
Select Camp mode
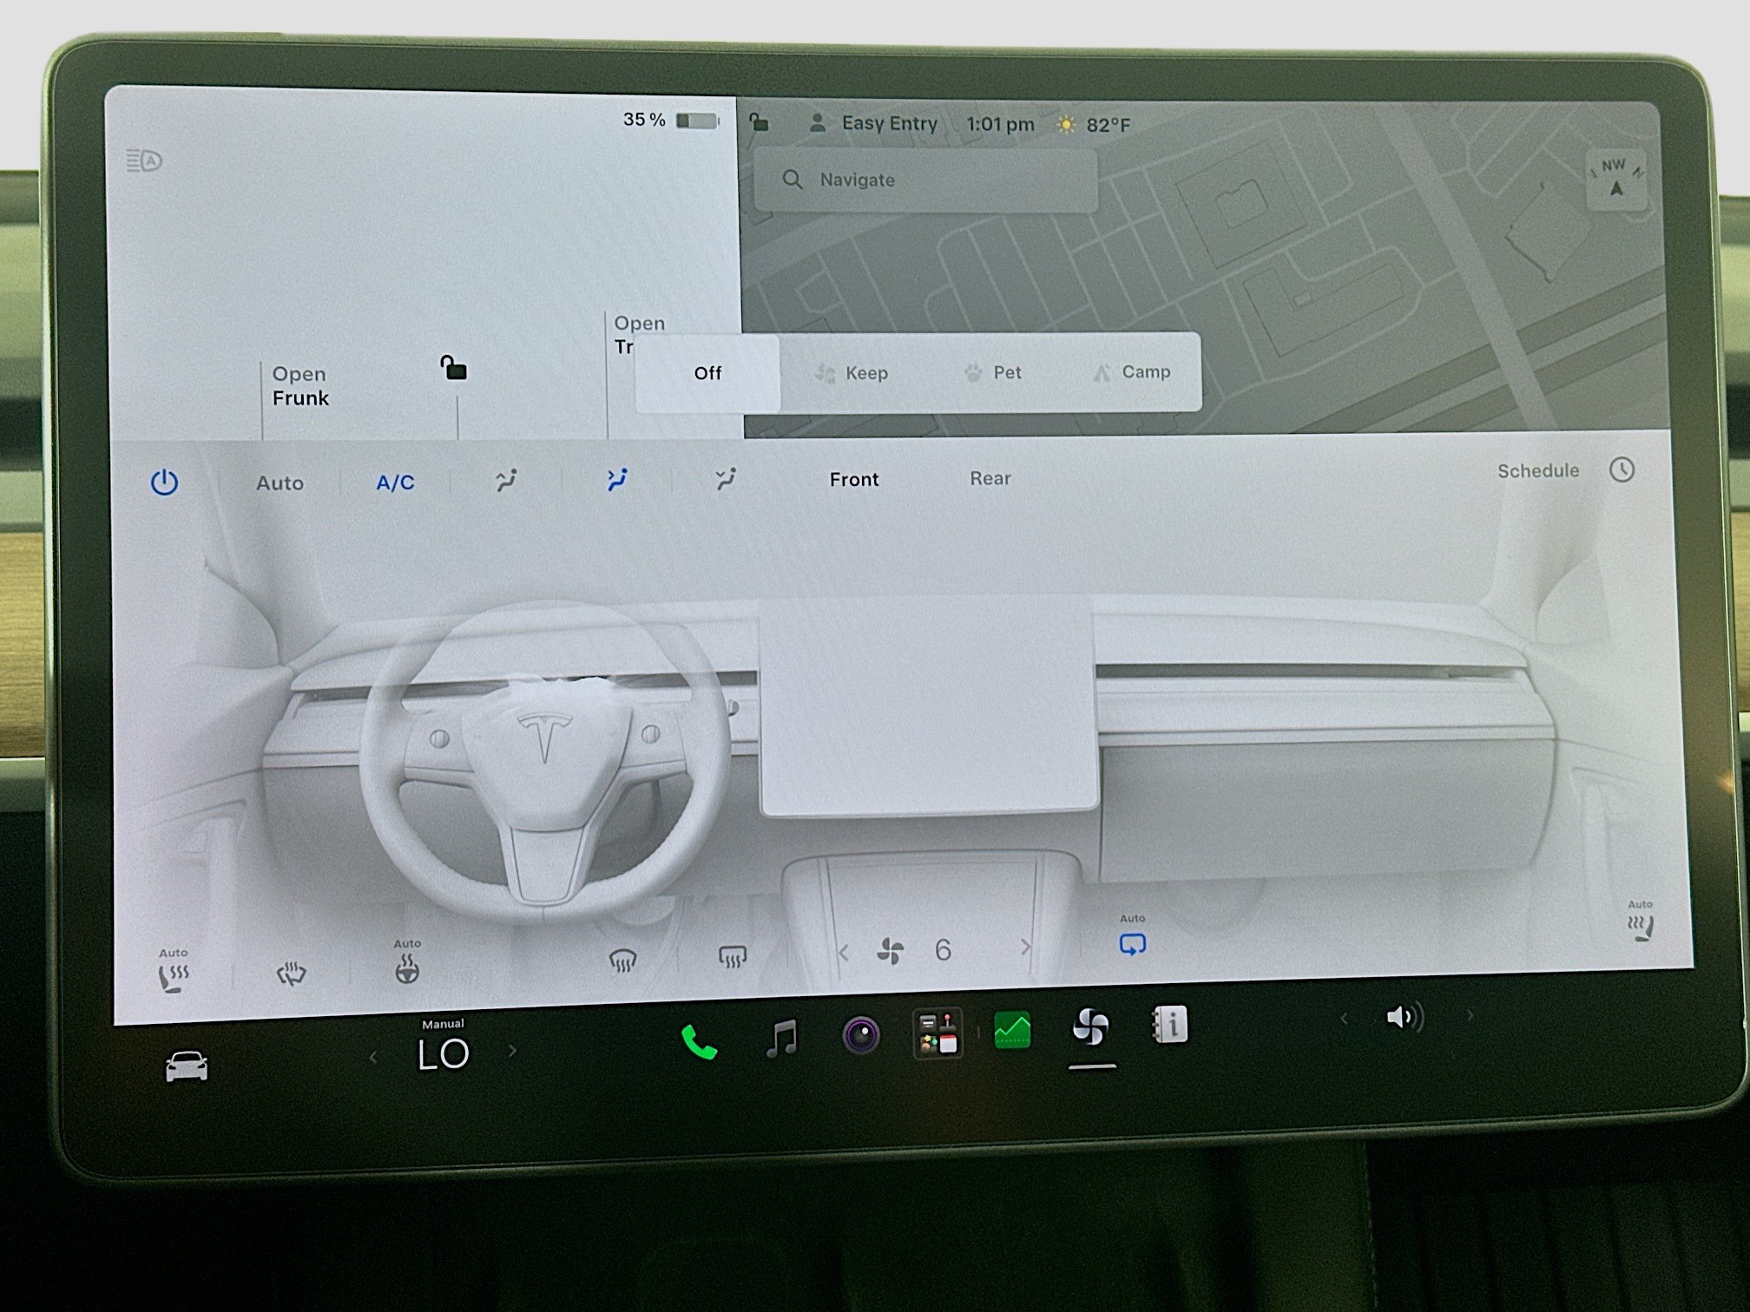pos(1131,372)
